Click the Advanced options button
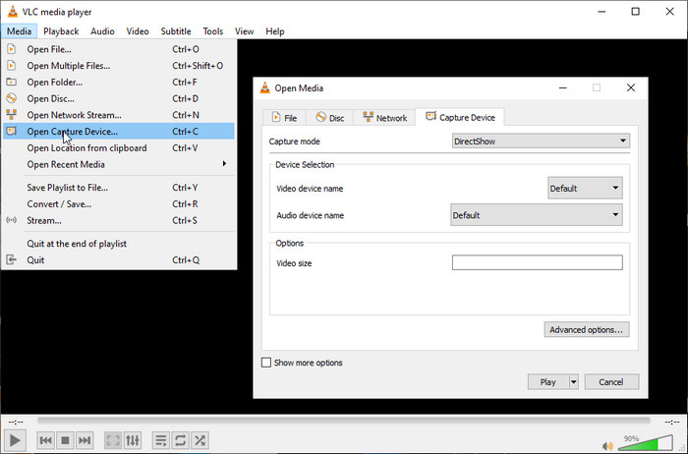 [586, 330]
